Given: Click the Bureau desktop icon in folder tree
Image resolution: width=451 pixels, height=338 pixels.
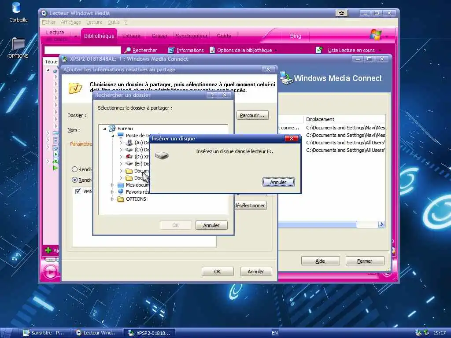Looking at the screenshot, I should (112, 129).
